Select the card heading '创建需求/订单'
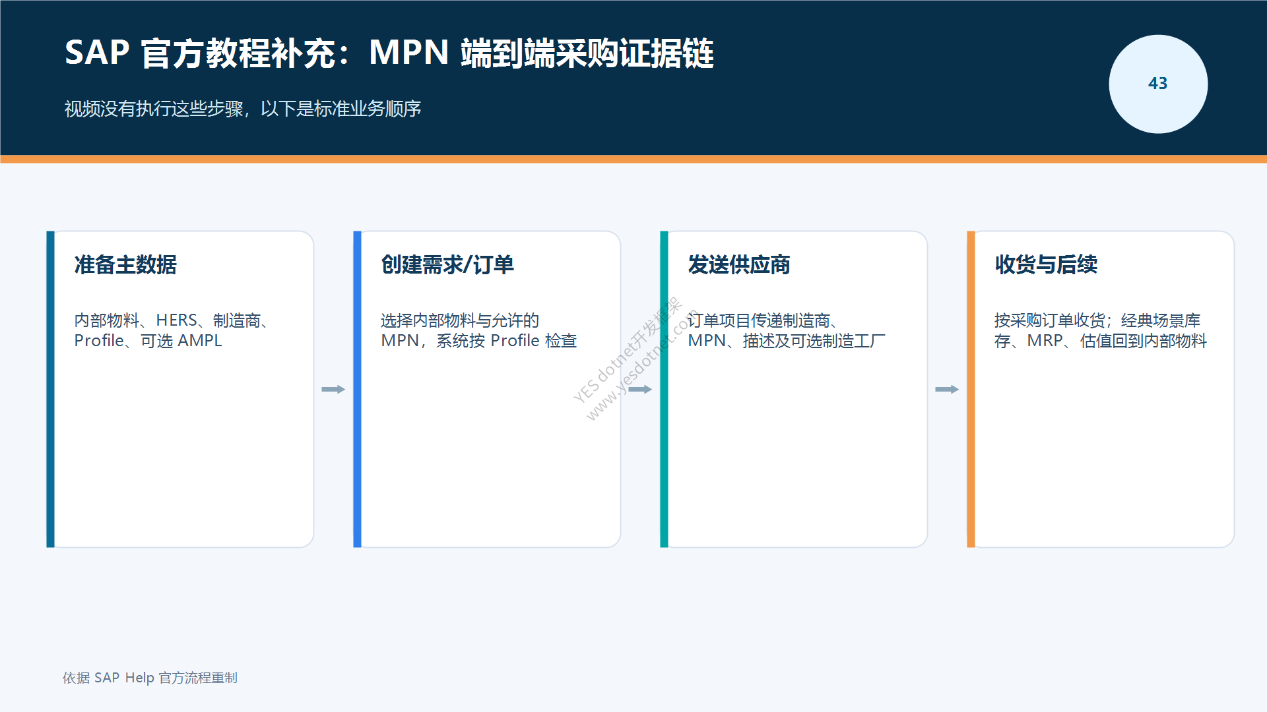This screenshot has width=1267, height=712. [x=447, y=264]
